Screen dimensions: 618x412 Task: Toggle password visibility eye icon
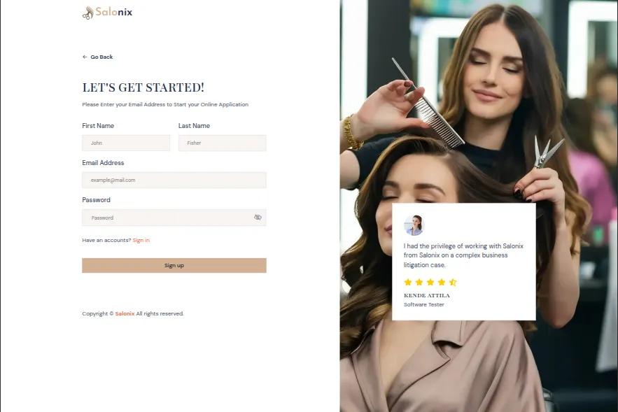[258, 218]
